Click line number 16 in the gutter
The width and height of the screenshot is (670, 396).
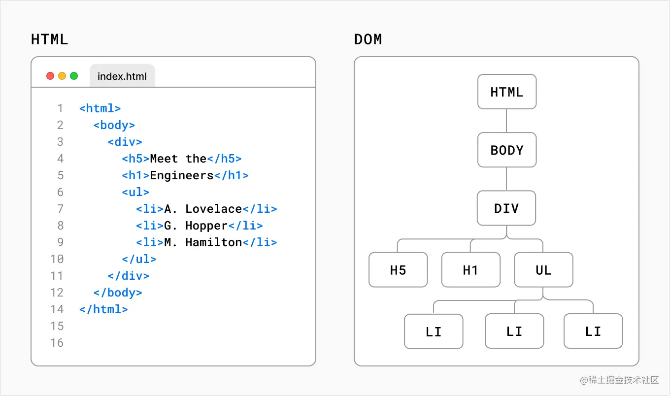click(x=57, y=343)
